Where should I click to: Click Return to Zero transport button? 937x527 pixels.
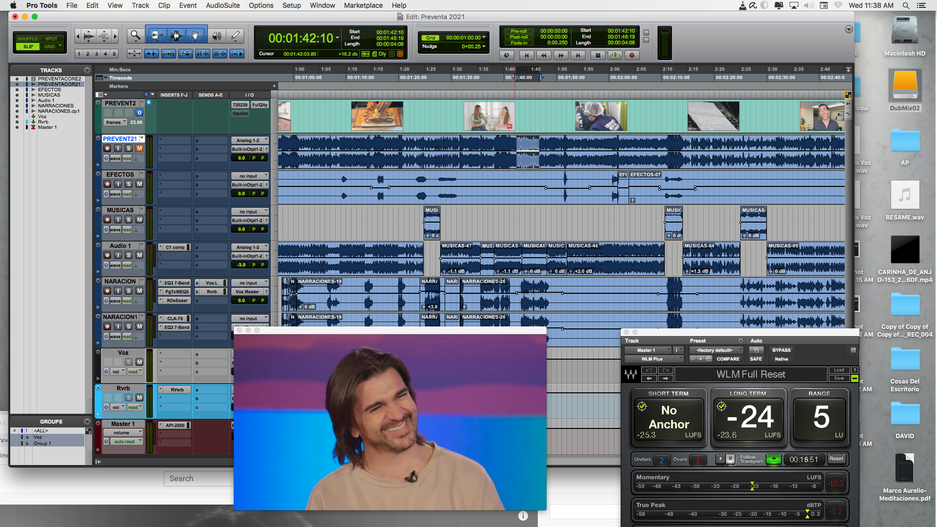coord(527,55)
